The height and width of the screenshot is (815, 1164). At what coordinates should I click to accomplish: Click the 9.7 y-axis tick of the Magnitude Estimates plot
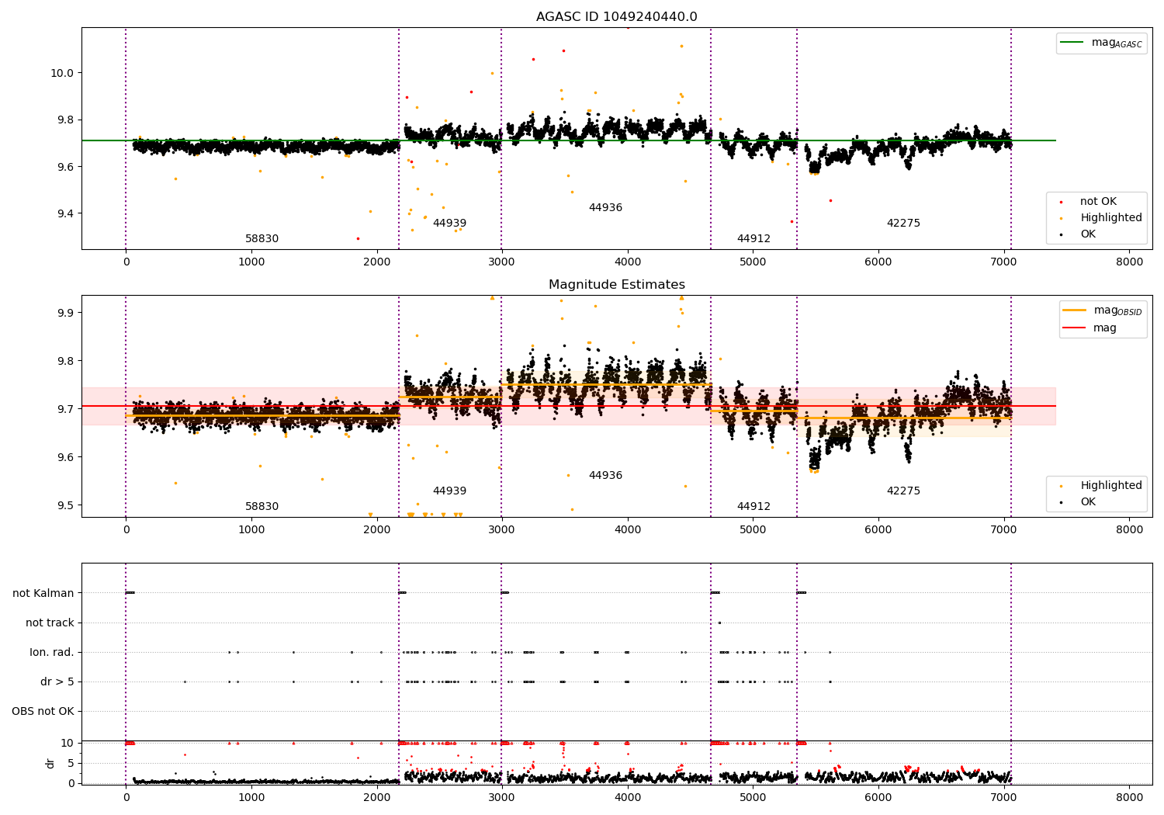click(x=64, y=409)
